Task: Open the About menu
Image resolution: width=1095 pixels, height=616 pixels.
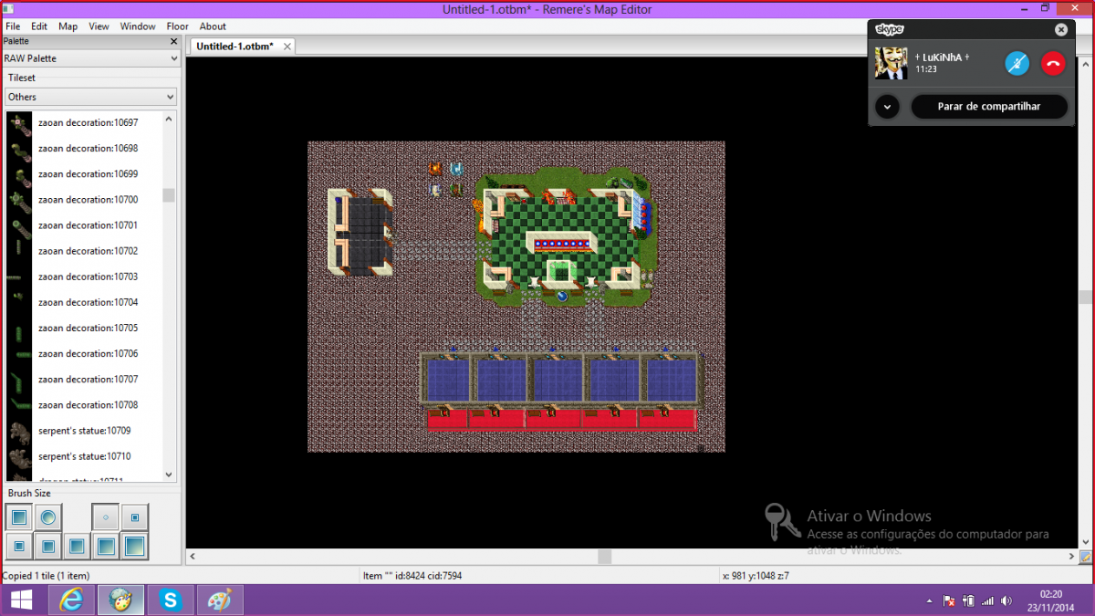Action: (213, 26)
